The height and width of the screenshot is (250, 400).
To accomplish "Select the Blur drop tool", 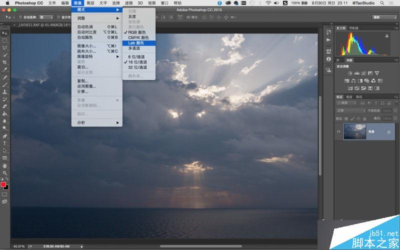I will [4, 121].
